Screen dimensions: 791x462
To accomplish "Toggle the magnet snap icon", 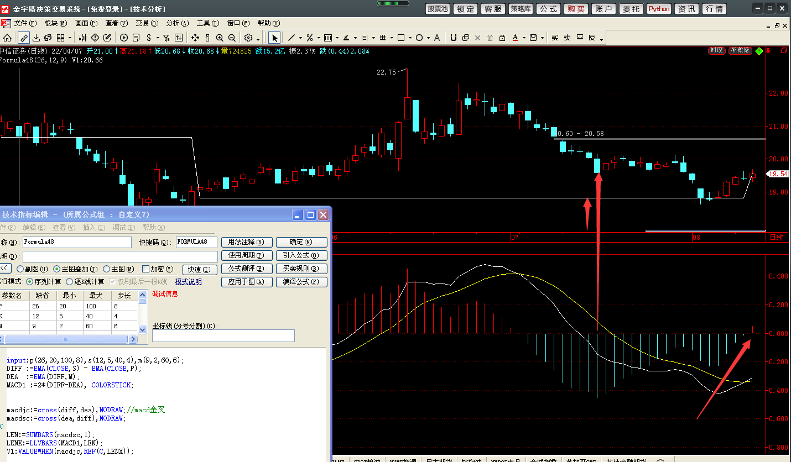I will pyautogui.click(x=454, y=38).
